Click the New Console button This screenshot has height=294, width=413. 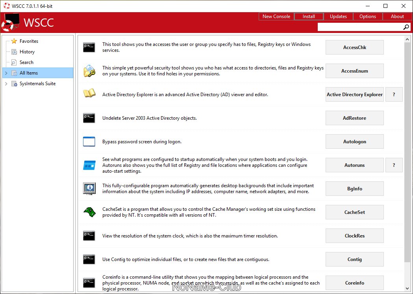click(276, 16)
